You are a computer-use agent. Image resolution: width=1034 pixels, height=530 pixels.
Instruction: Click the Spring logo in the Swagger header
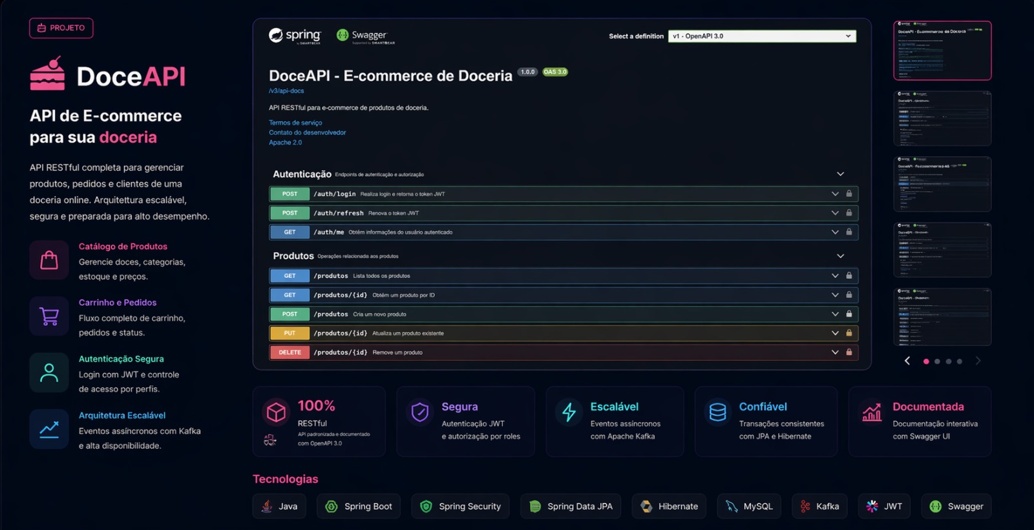point(295,36)
